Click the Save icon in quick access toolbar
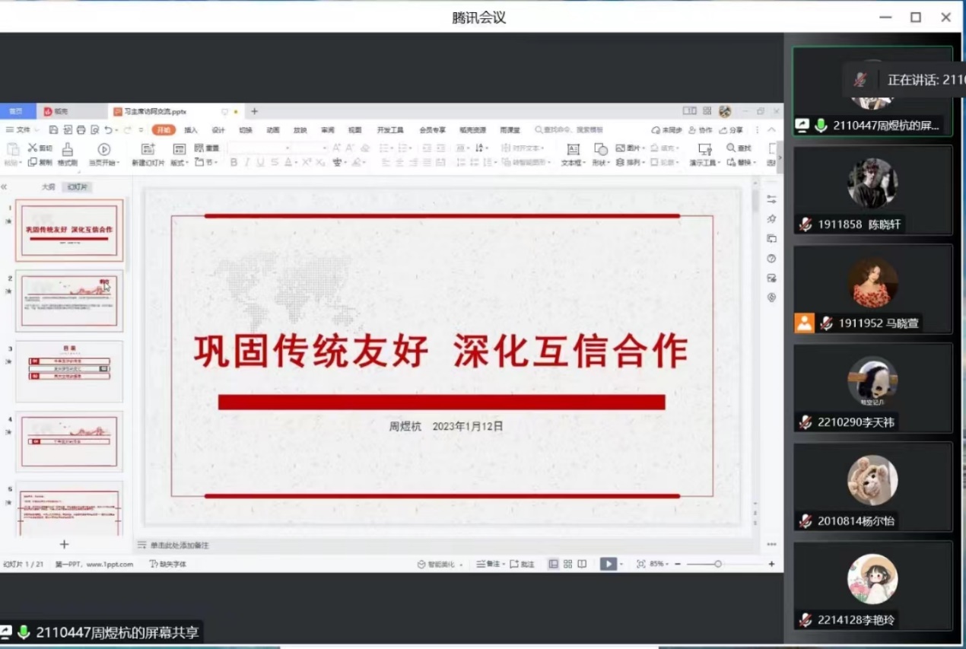 tap(53, 130)
